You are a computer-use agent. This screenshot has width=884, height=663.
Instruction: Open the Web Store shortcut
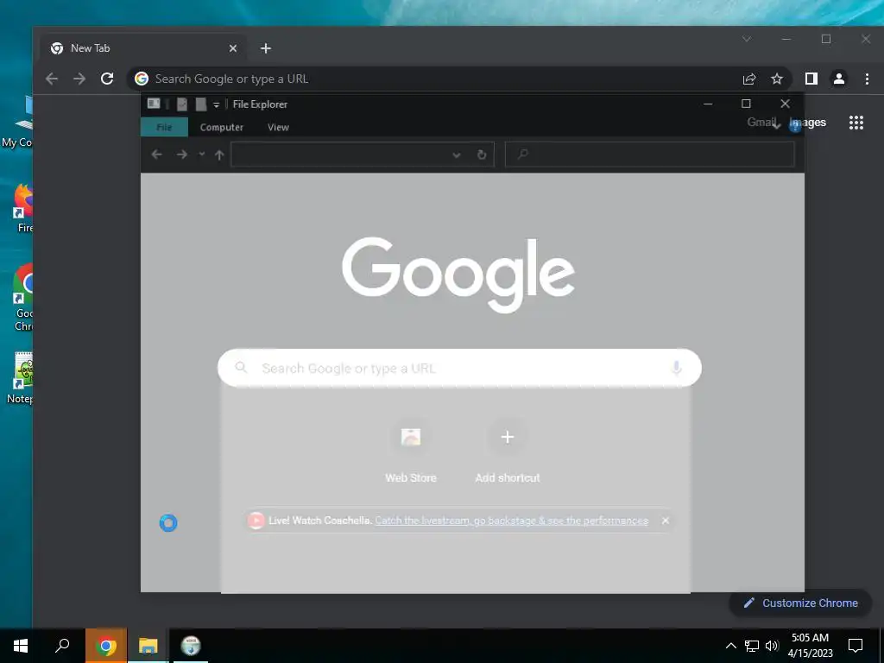pyautogui.click(x=410, y=452)
